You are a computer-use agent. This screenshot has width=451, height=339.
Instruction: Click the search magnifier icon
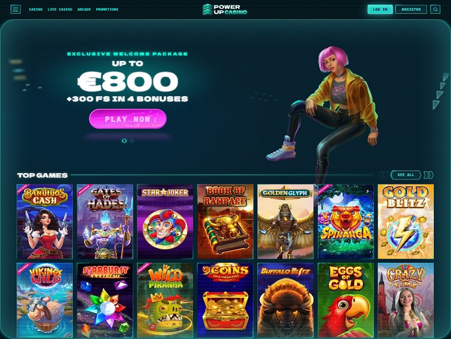click(435, 9)
